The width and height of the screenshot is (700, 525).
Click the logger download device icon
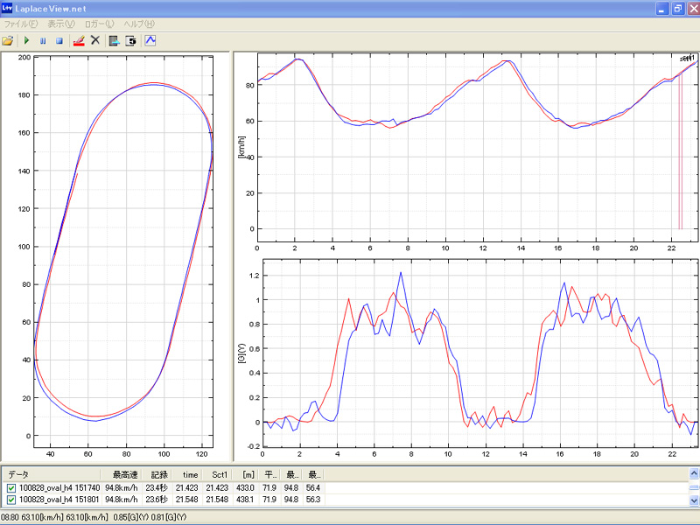point(115,40)
